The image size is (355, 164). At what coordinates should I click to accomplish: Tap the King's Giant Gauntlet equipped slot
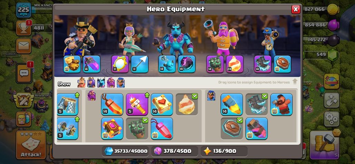tap(72, 64)
